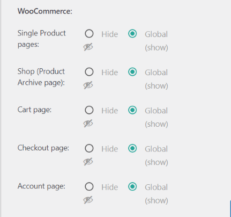The width and height of the screenshot is (231, 217).
Task: Click Global (show) text for Single Product pages
Action: pos(157,41)
